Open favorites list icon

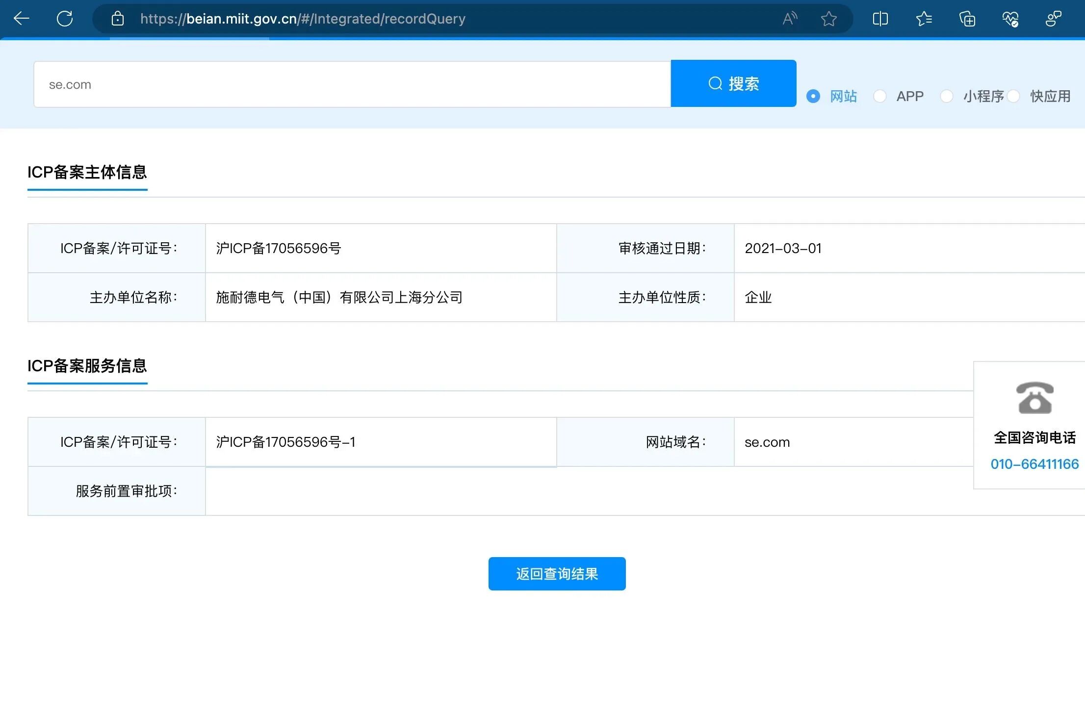(x=924, y=19)
